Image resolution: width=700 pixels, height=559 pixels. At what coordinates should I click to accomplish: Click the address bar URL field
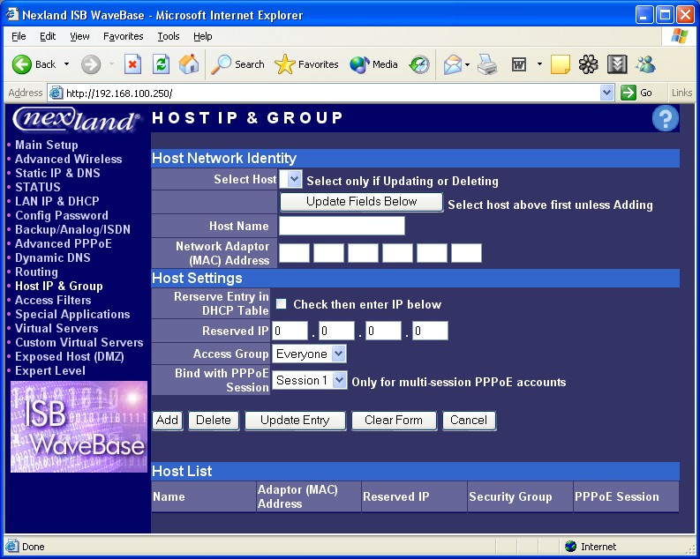[332, 93]
